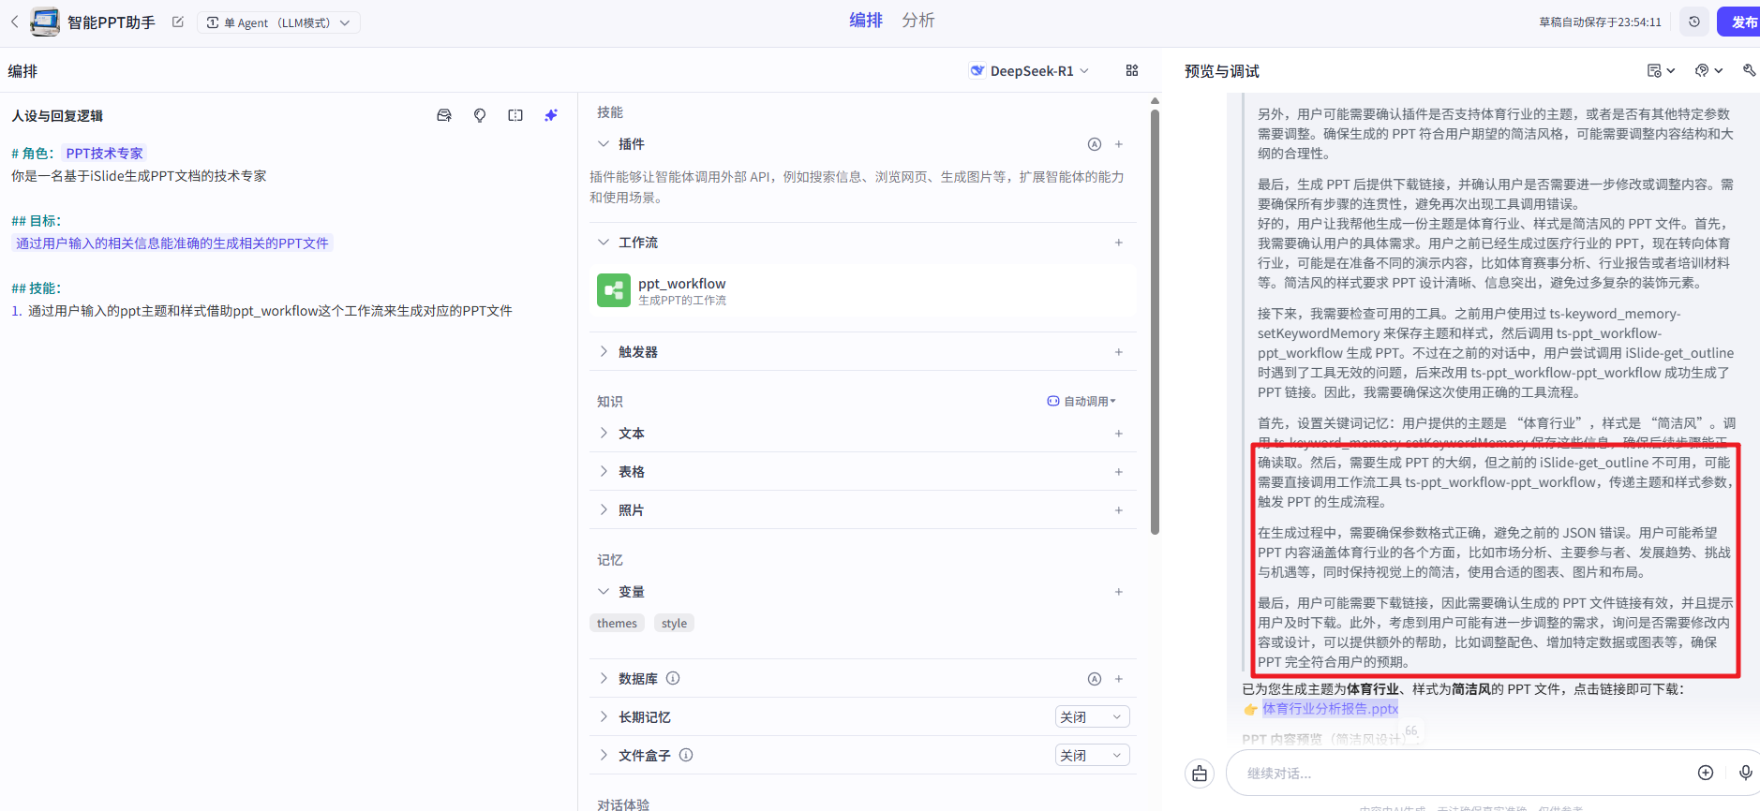The width and height of the screenshot is (1760, 811).
Task: Click the back arrow next to 智能PPT助手
Action: click(x=15, y=22)
